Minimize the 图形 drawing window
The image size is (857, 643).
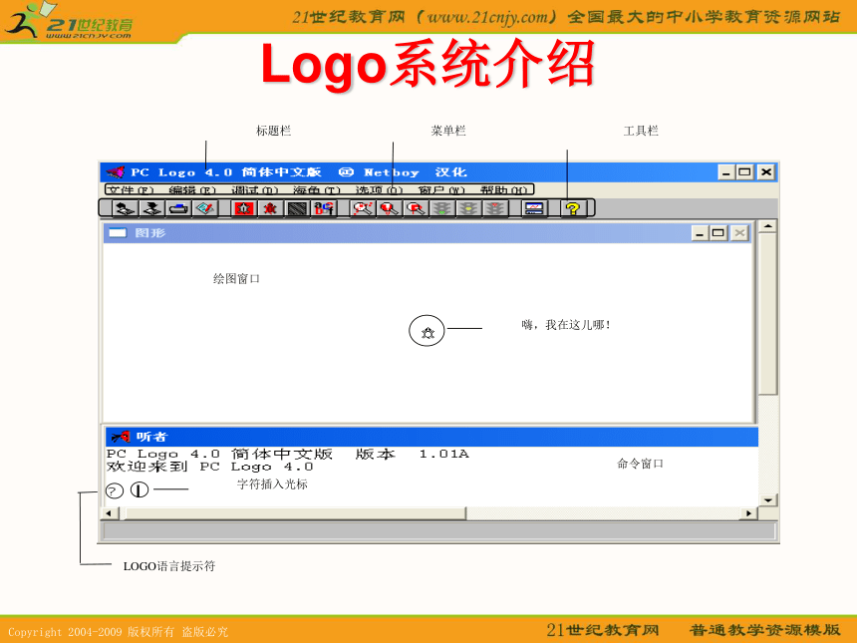pyautogui.click(x=700, y=233)
